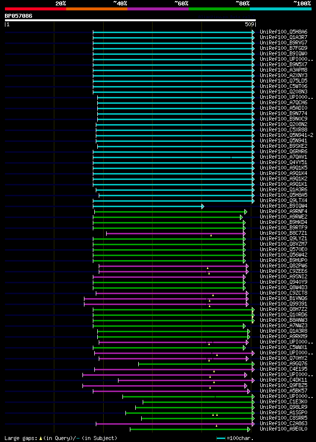The height and width of the screenshot is (442, 316).
Task: Select the UniRef100_C9ZEE6 label
Action: coord(283,271)
